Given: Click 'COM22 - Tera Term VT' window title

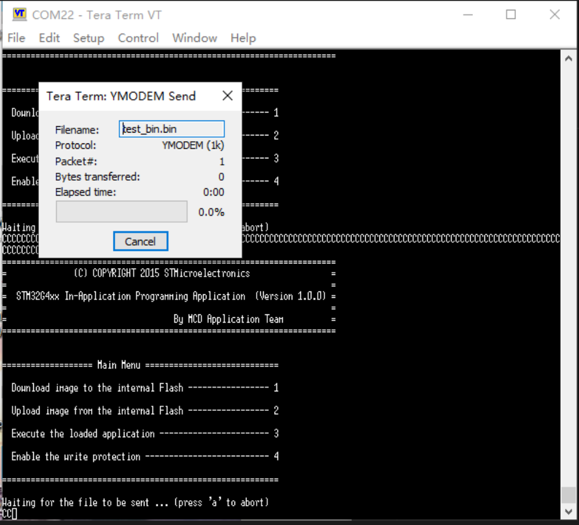Looking at the screenshot, I should 97,15.
